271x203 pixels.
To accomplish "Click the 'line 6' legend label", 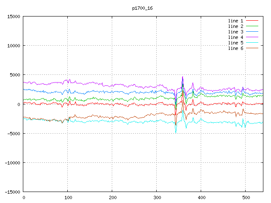I will point(236,48).
